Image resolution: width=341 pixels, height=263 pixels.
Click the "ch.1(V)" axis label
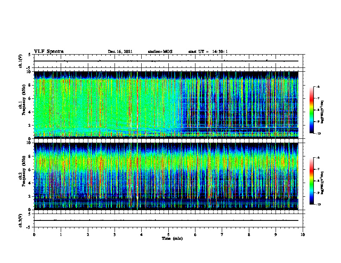coord(21,61)
